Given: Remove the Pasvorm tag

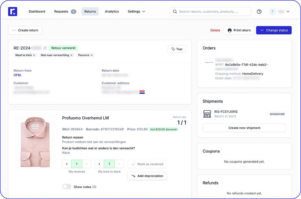Looking at the screenshot, I should pyautogui.click(x=92, y=55).
